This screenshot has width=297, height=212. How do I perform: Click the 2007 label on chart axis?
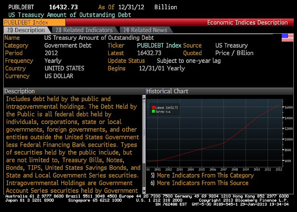(x=224, y=169)
